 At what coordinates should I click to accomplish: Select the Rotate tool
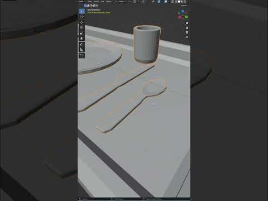tap(82, 28)
